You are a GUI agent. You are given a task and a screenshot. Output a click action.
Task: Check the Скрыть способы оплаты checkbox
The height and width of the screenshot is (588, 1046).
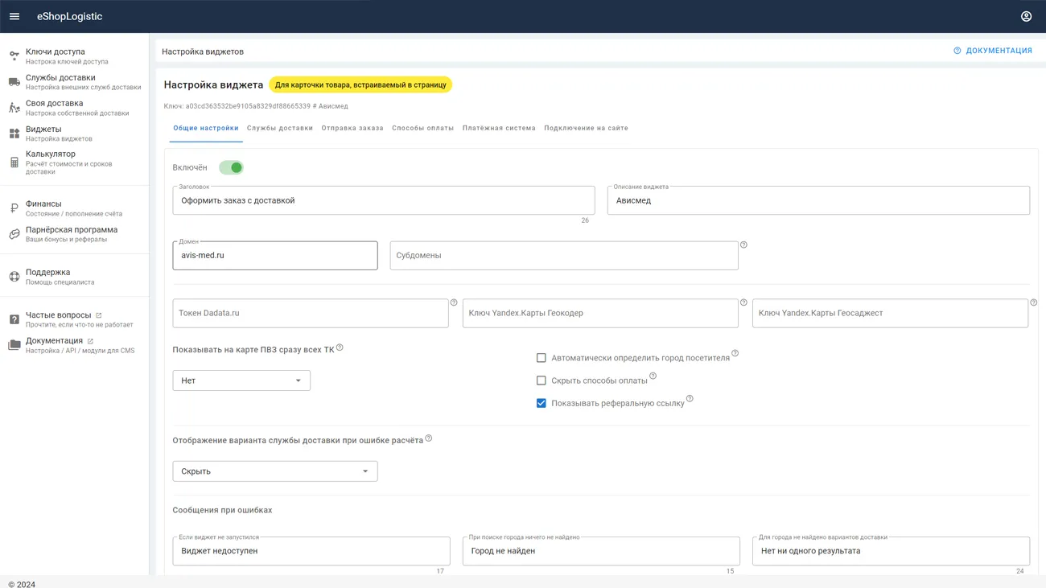click(542, 380)
